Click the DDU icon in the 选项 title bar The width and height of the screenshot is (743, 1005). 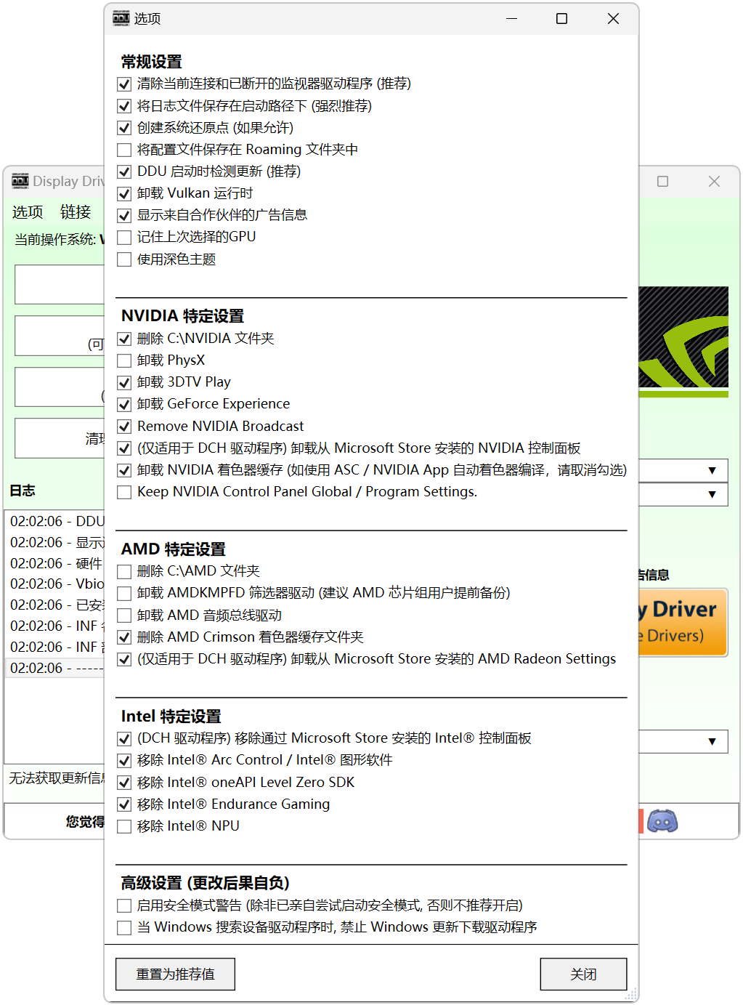[x=121, y=18]
